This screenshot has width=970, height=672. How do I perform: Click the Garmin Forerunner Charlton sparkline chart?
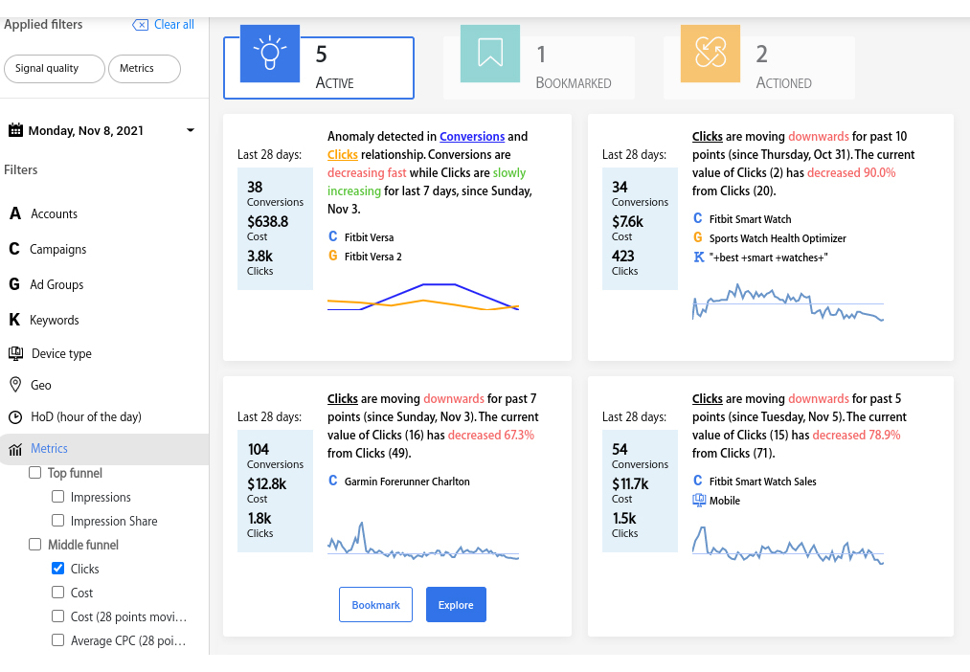point(423,542)
